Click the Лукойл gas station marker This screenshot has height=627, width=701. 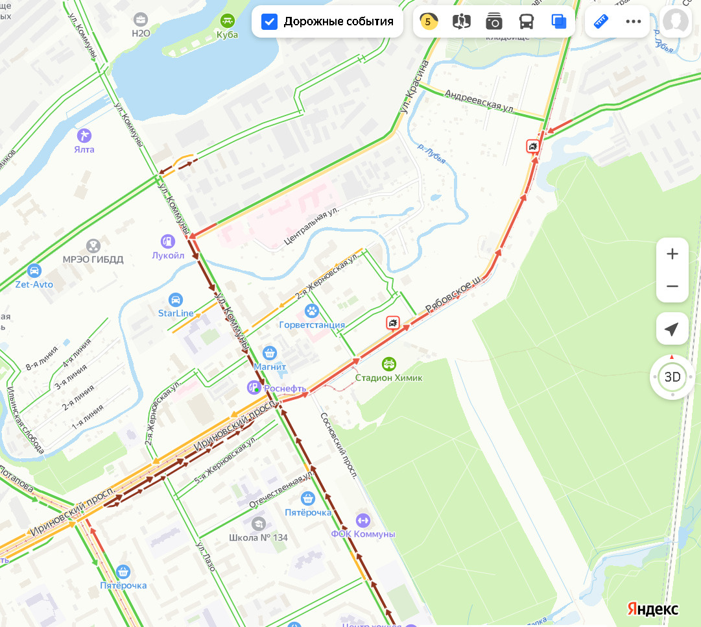point(168,241)
